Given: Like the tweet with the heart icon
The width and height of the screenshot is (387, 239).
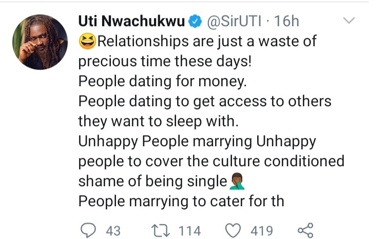Looking at the screenshot, I should 233,231.
